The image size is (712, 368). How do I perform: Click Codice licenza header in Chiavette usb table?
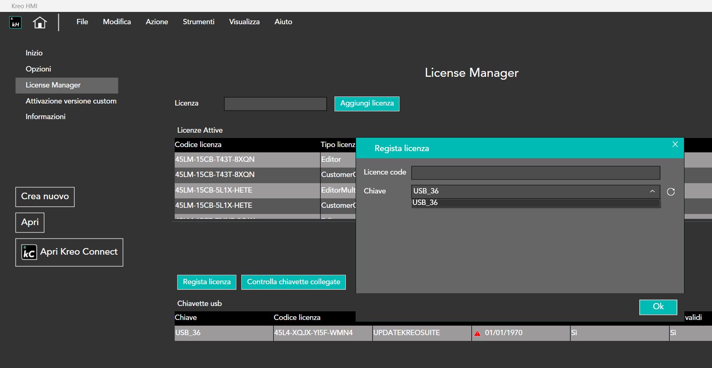coord(297,317)
